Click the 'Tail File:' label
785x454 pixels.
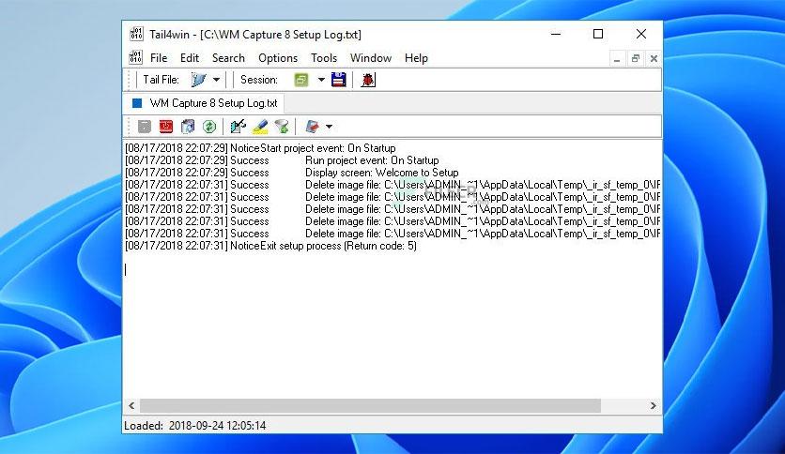[x=161, y=80]
